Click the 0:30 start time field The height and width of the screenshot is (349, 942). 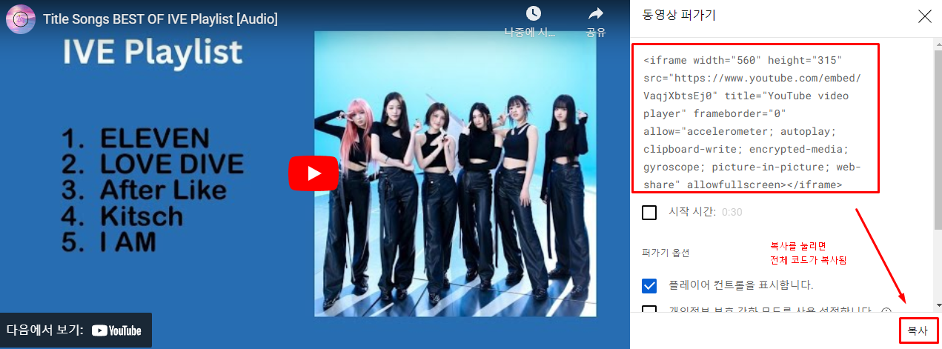coord(732,213)
